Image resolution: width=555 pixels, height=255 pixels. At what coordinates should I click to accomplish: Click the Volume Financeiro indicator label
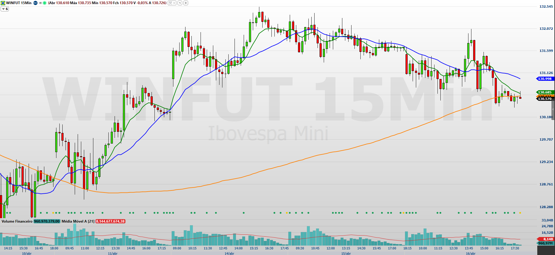point(17,221)
